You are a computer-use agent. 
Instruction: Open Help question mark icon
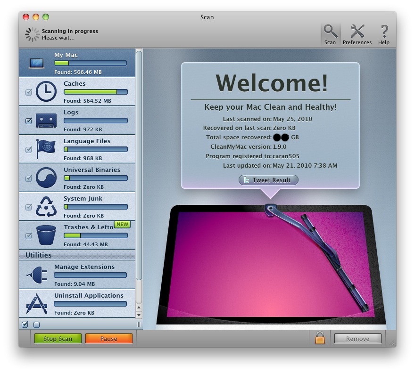pos(384,31)
